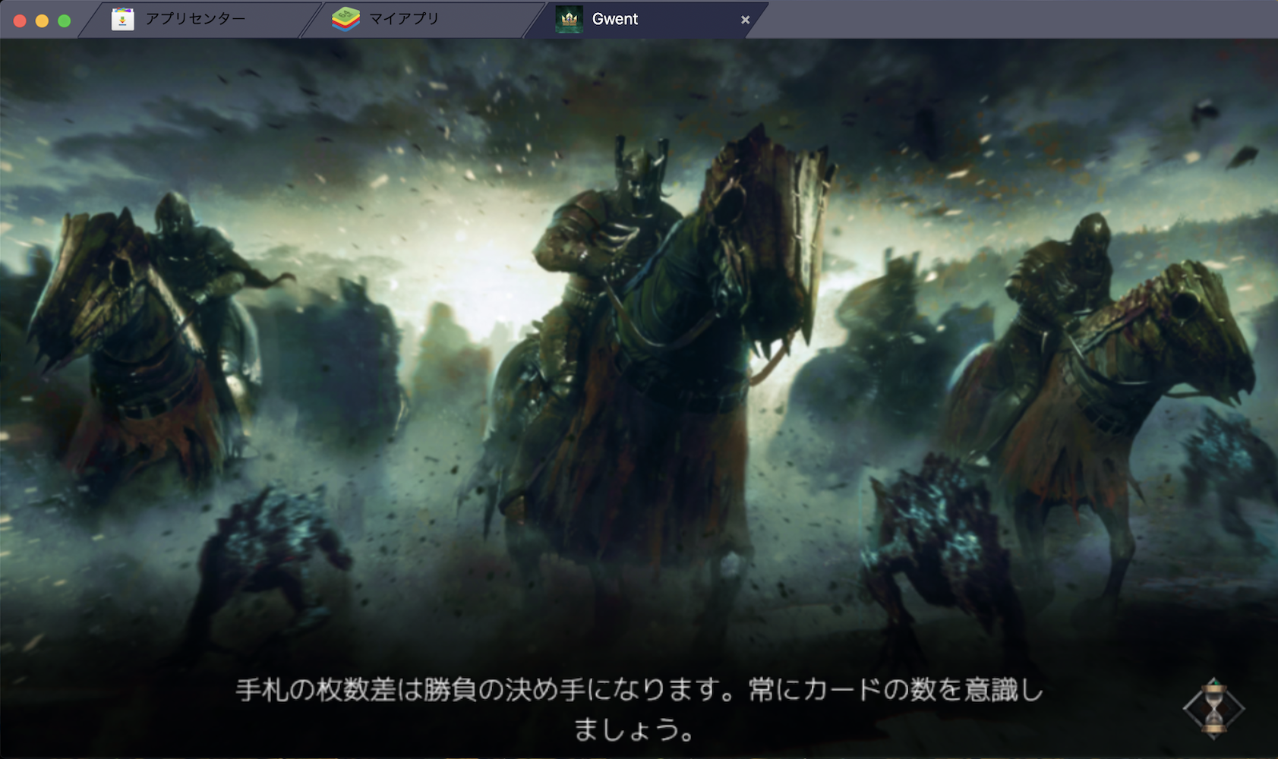
Task: Switch to the アプリセンター tab
Action: coord(196,19)
